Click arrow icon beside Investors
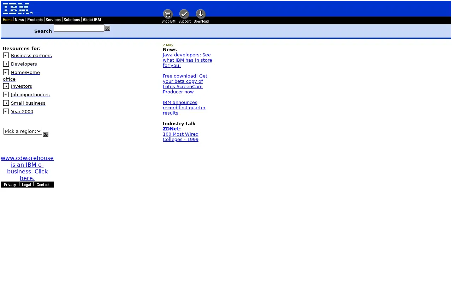 click(6, 86)
